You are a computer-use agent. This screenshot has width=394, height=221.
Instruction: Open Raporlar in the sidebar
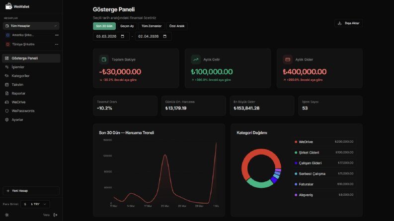[31, 93]
